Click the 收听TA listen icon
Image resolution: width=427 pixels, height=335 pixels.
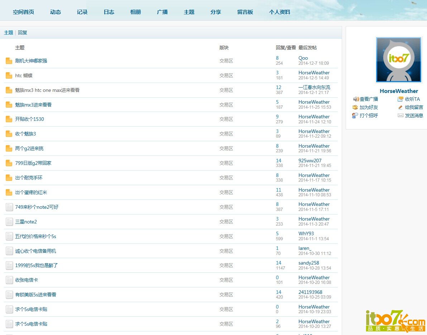pos(400,99)
